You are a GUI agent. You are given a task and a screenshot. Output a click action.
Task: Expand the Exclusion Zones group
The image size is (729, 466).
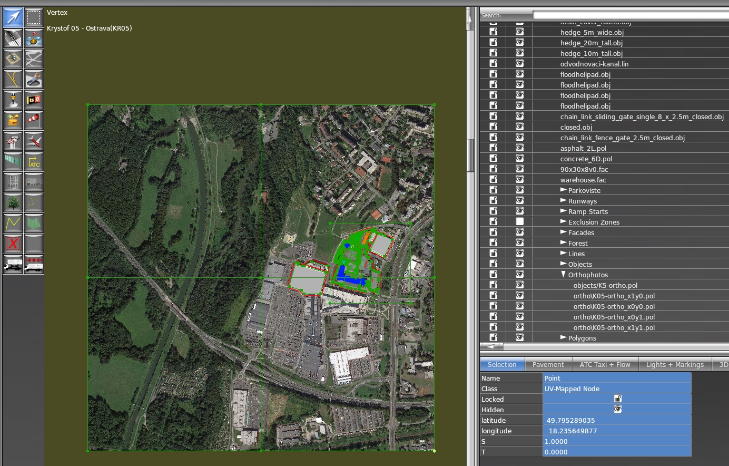point(563,221)
